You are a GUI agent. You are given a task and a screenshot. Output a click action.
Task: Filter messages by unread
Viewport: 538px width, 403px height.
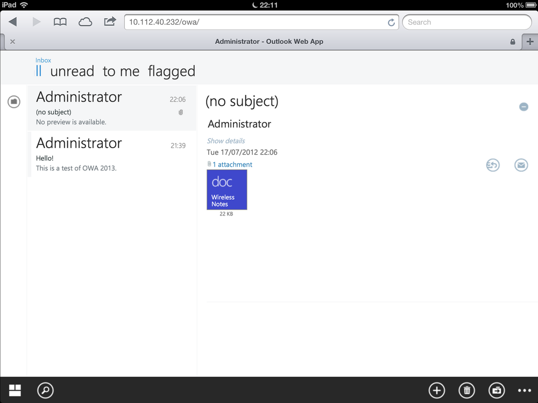coord(72,71)
